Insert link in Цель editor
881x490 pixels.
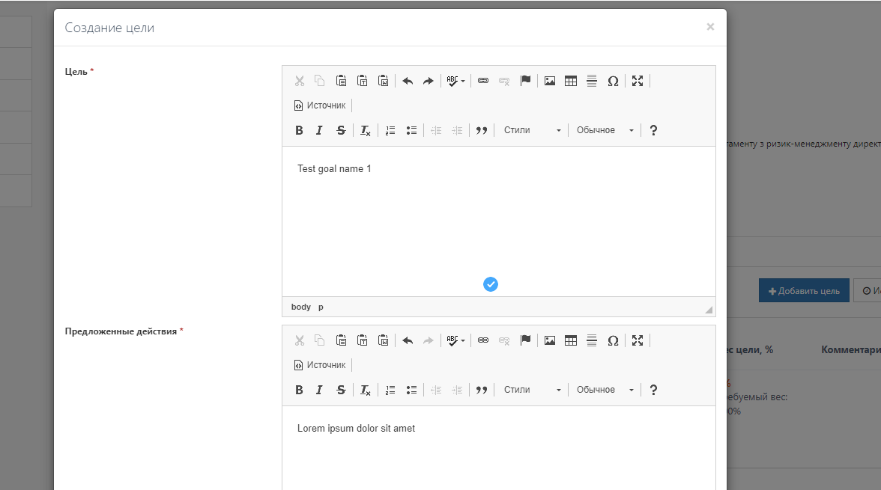coord(483,81)
